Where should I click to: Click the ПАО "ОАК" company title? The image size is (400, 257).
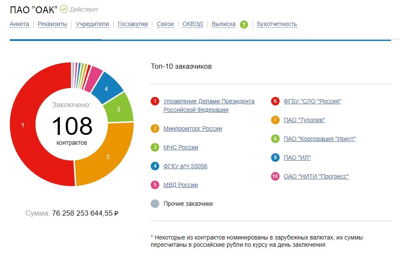(33, 10)
